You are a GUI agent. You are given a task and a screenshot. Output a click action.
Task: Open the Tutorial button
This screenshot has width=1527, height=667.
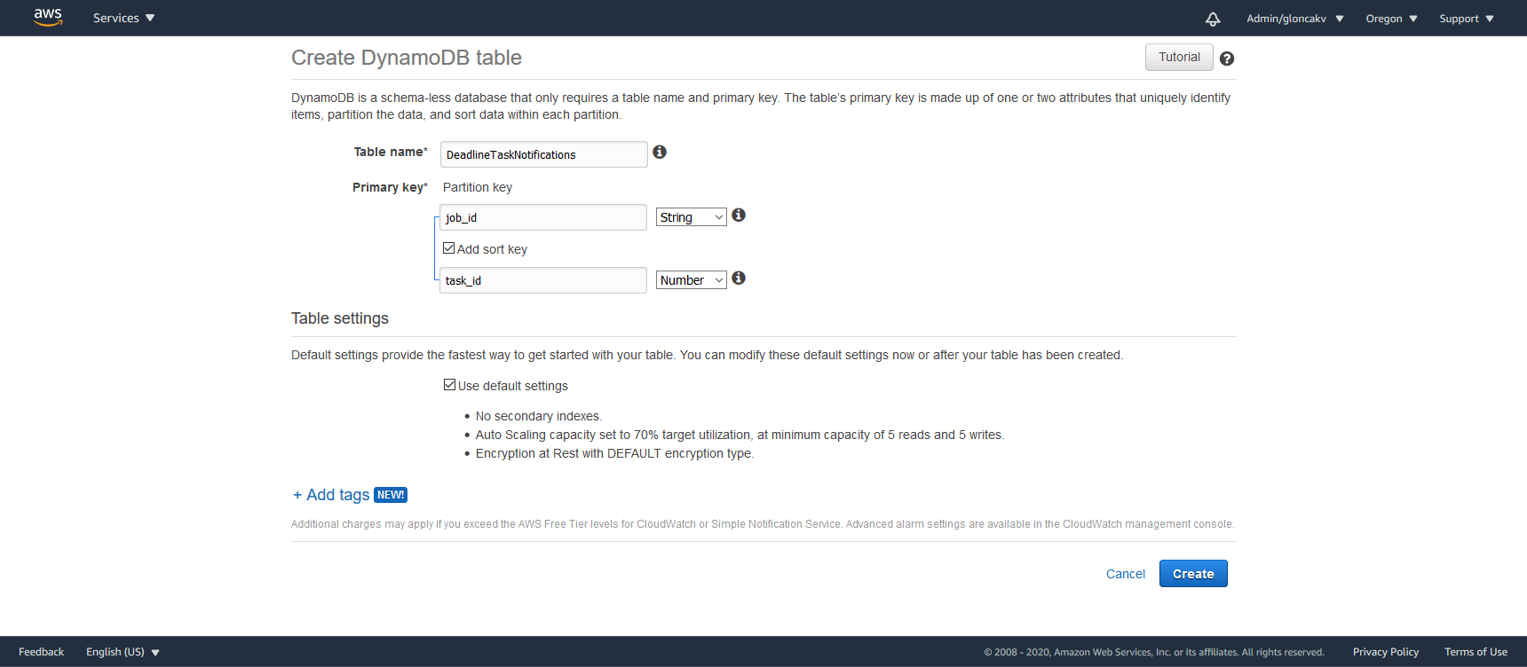click(x=1179, y=57)
